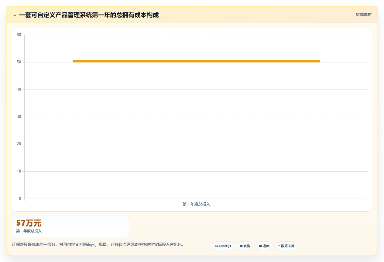
Task: Click the y-axis label 60
Action: (x=19, y=35)
